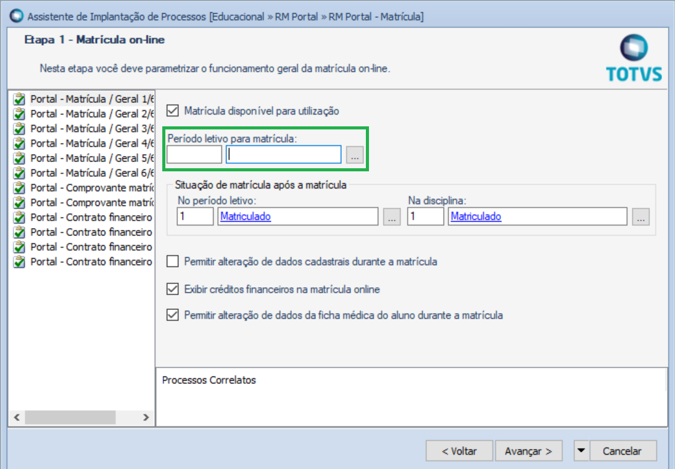Uncheck Exibir créditos financeiros na matrícula online
The image size is (675, 469).
(x=173, y=289)
